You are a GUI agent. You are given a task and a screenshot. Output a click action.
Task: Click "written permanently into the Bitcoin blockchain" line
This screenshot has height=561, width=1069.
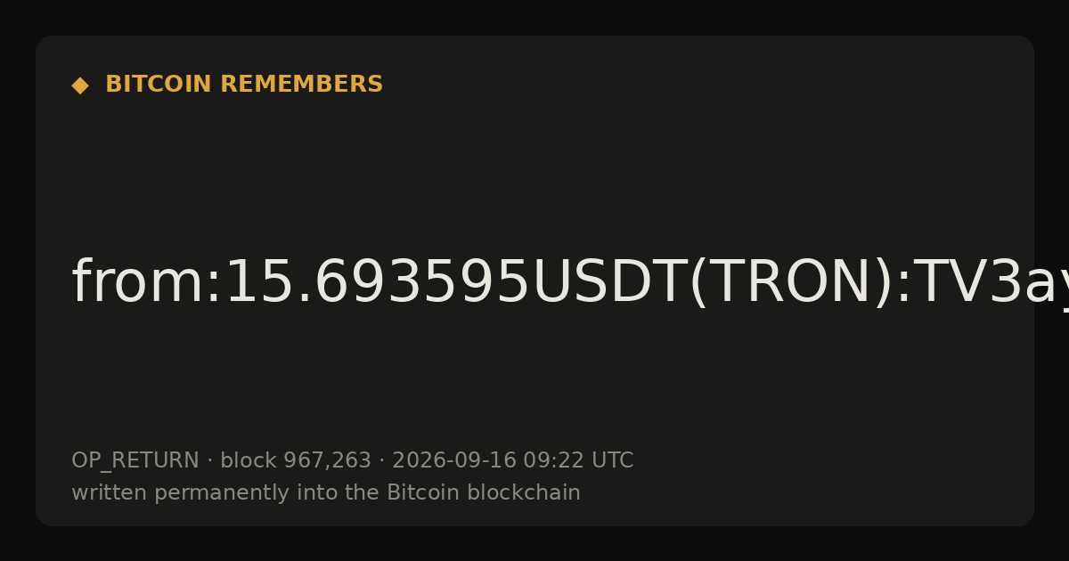pos(326,493)
